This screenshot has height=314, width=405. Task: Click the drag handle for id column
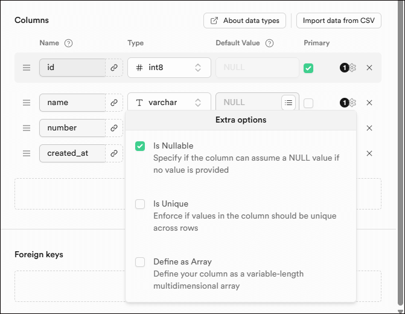click(x=27, y=68)
